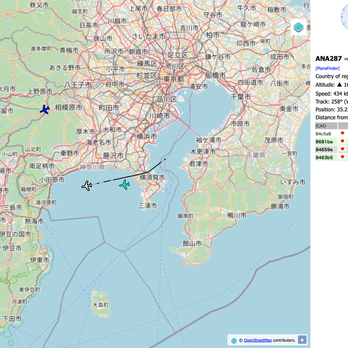Screen dimensions: 348x348
Task: Select aircraft row 84c5a8 in the table
Action: coord(324,134)
